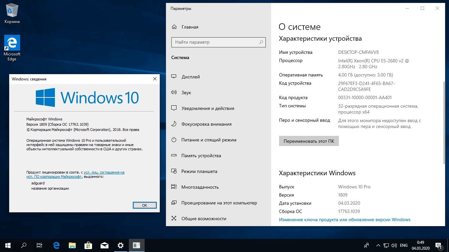Open the Windows Start menu
This screenshot has width=449, height=252.
8,245
